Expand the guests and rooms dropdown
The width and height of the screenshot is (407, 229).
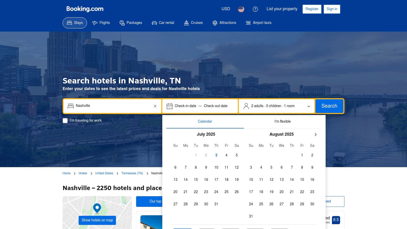coord(277,106)
